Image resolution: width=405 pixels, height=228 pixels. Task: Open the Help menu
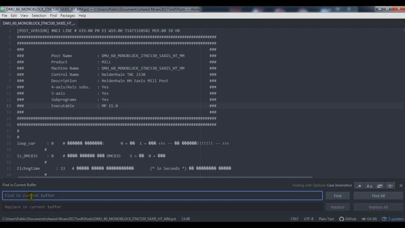(82, 16)
